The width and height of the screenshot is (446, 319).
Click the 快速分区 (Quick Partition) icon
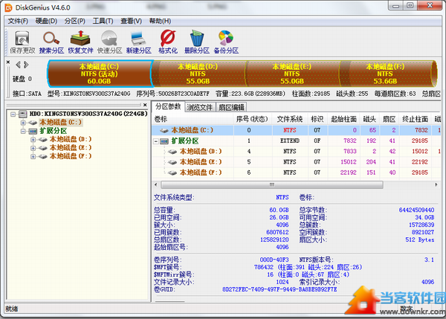click(109, 42)
